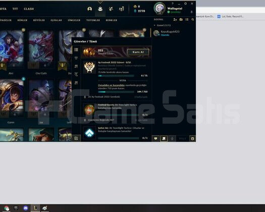Click the summoner profile avatar
The width and height of the screenshot is (265, 212).
click(160, 9)
